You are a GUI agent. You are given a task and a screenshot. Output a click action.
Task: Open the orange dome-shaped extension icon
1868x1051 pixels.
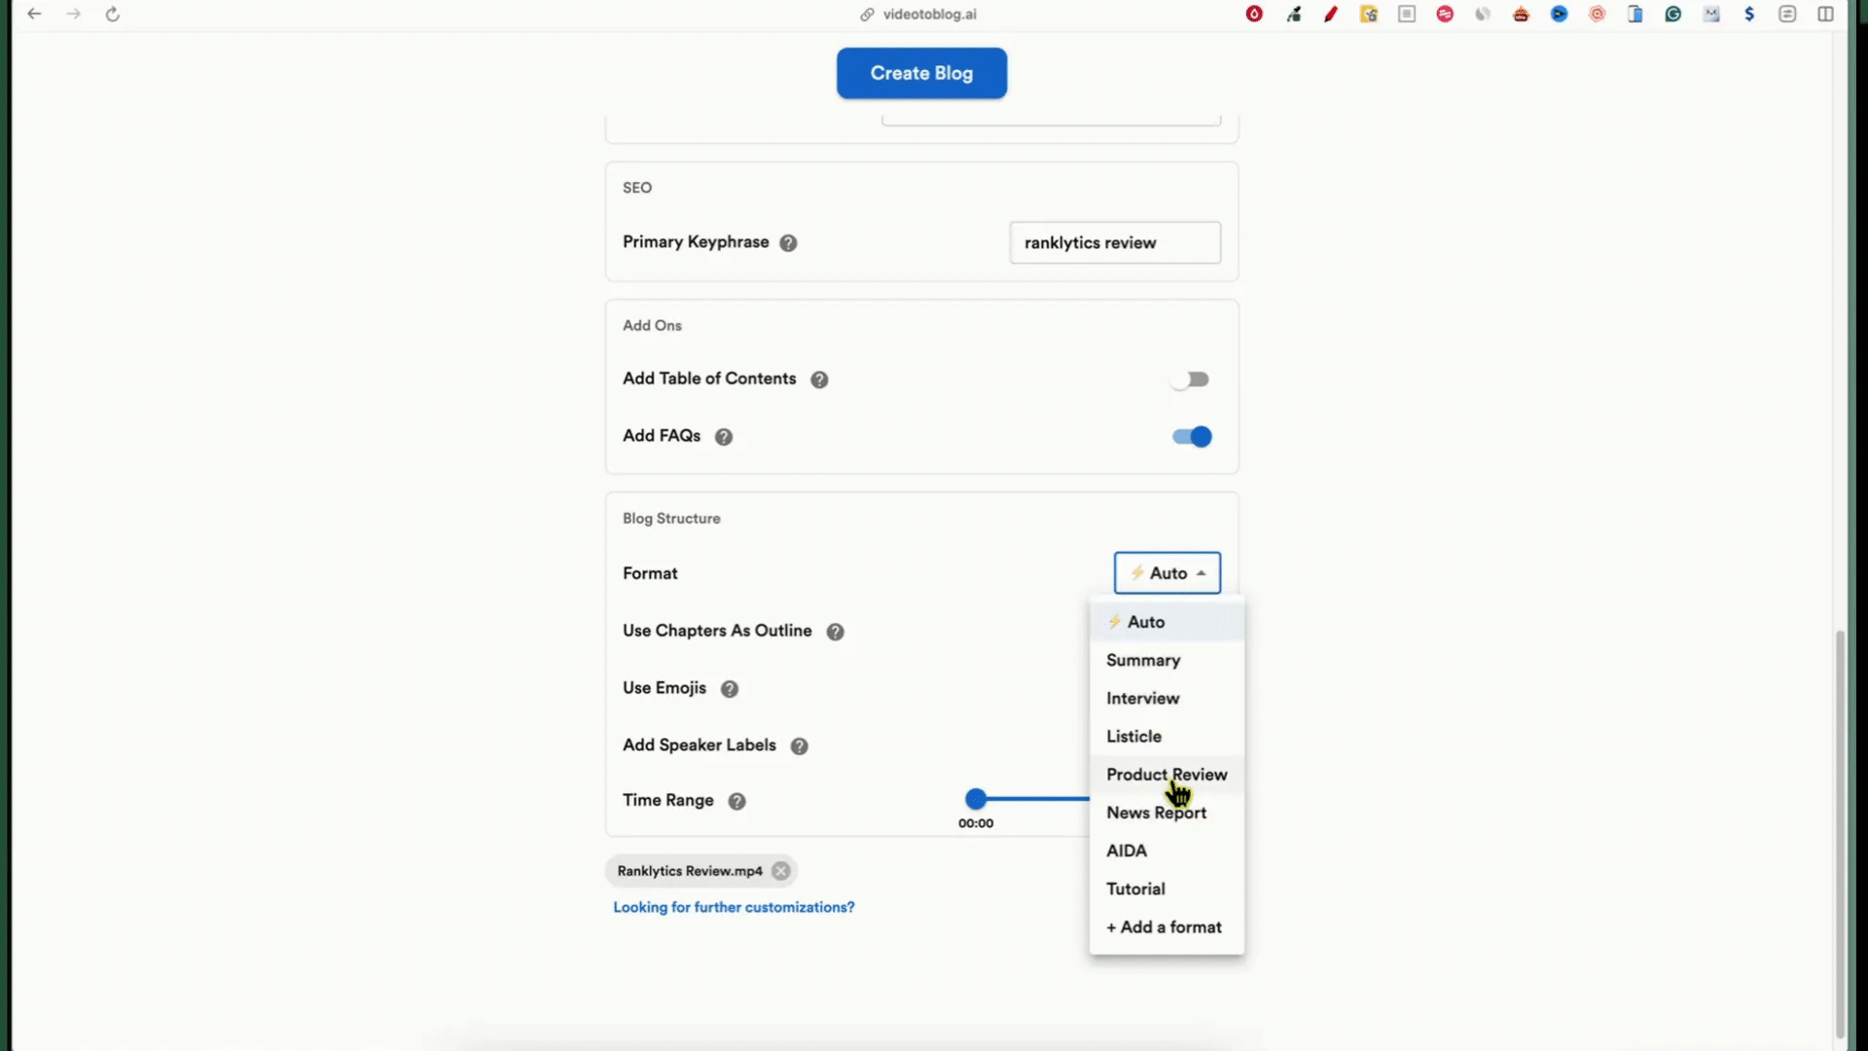1521,14
